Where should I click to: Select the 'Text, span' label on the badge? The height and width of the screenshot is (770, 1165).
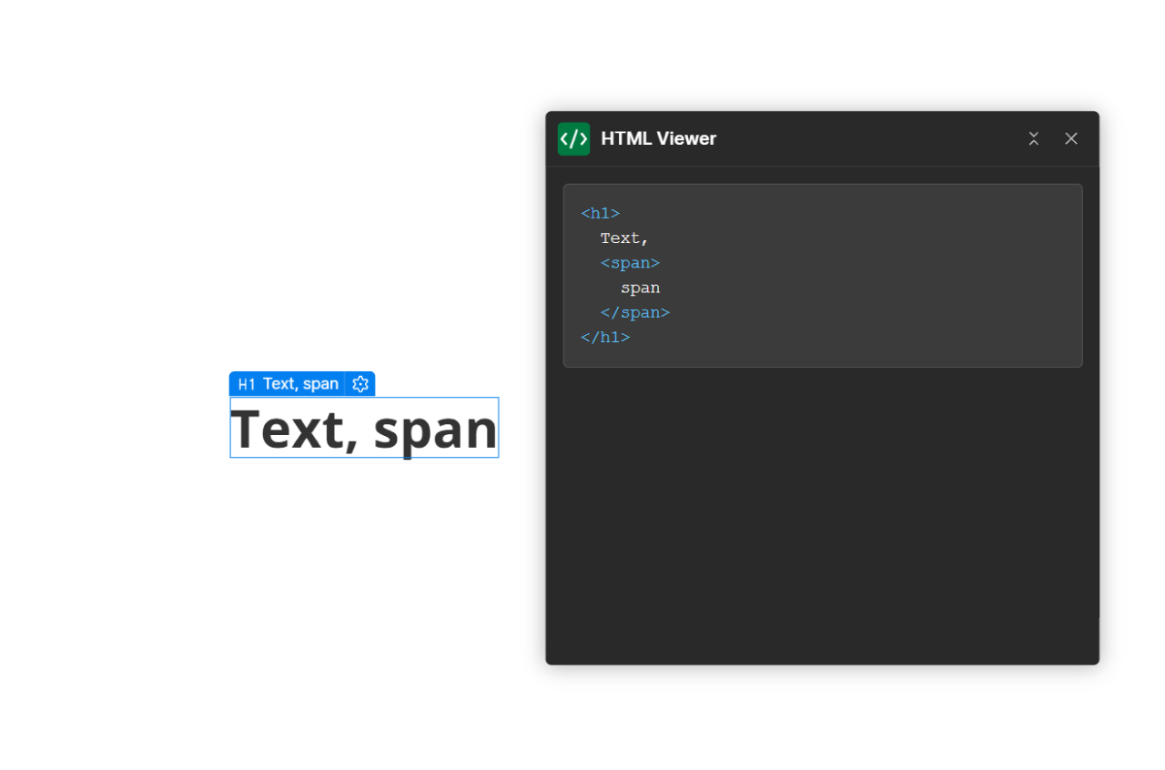[x=300, y=383]
